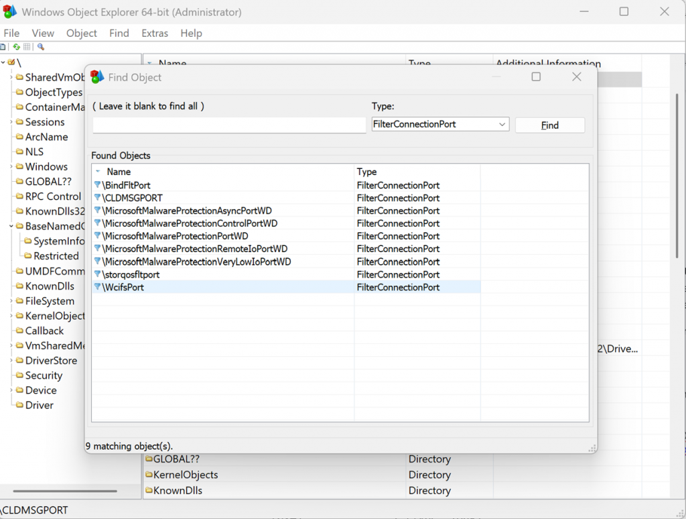Open the Extras menu
Image resolution: width=686 pixels, height=519 pixels.
pyautogui.click(x=155, y=33)
